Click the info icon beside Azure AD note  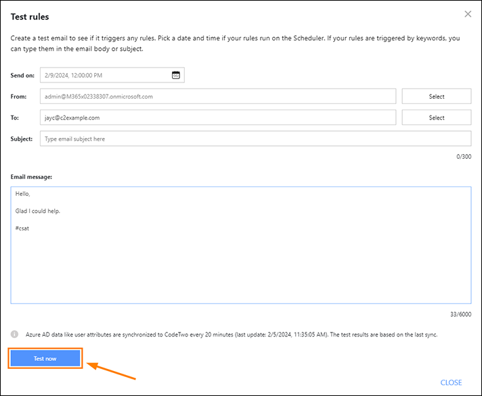[x=14, y=334]
